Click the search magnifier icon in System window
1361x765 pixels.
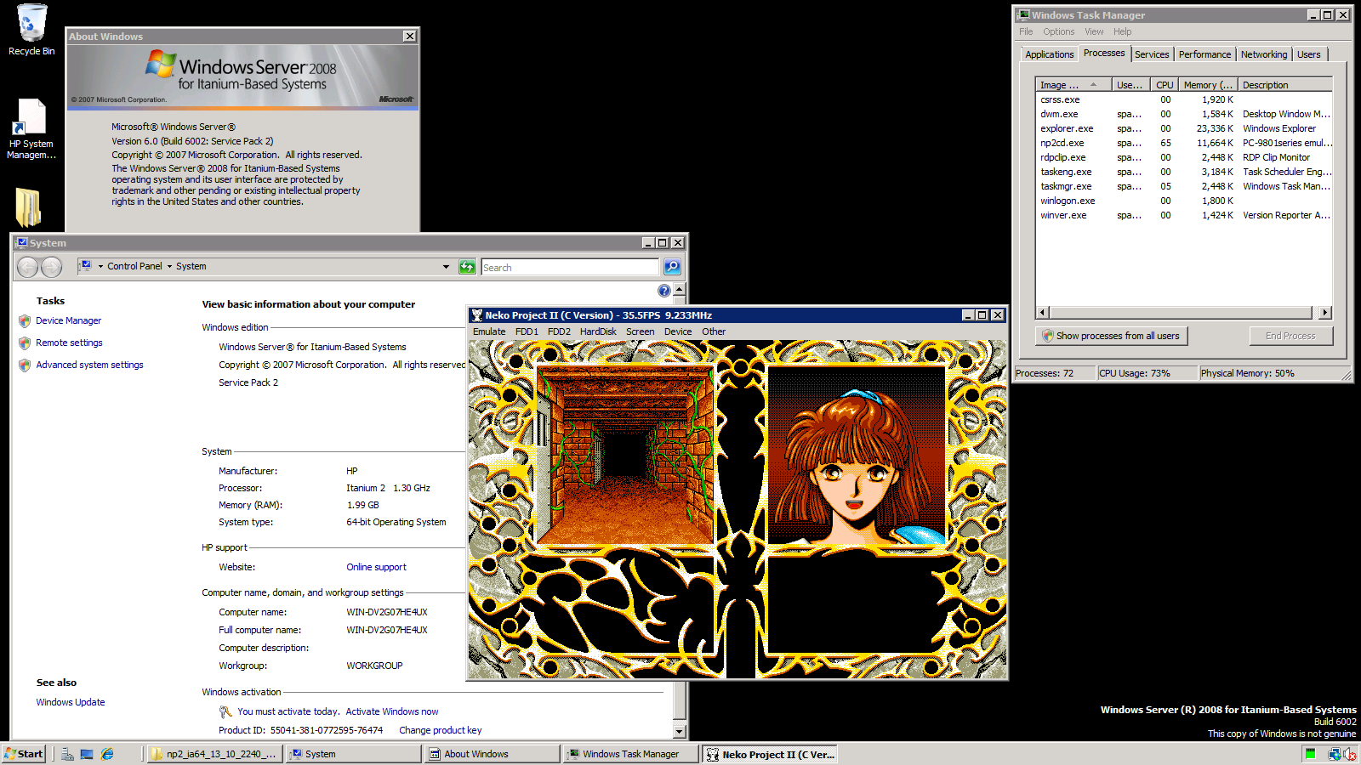(672, 267)
